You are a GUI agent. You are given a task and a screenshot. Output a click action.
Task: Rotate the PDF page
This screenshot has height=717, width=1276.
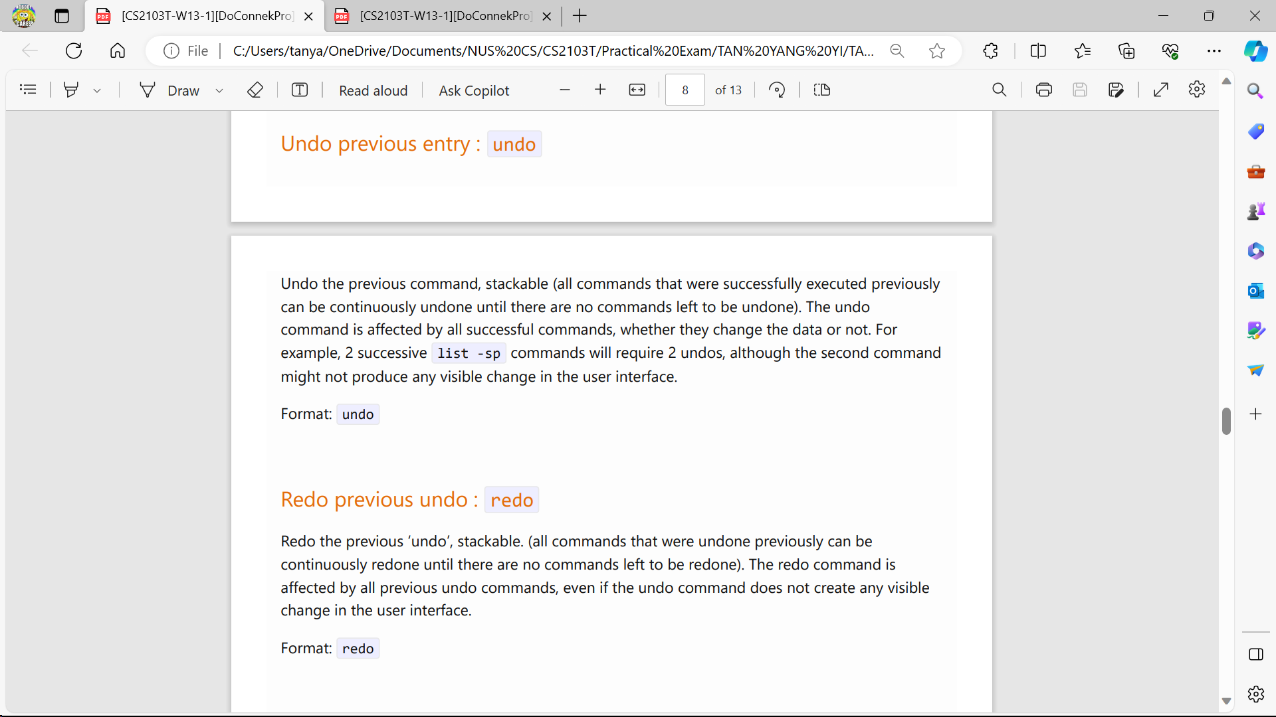point(777,90)
